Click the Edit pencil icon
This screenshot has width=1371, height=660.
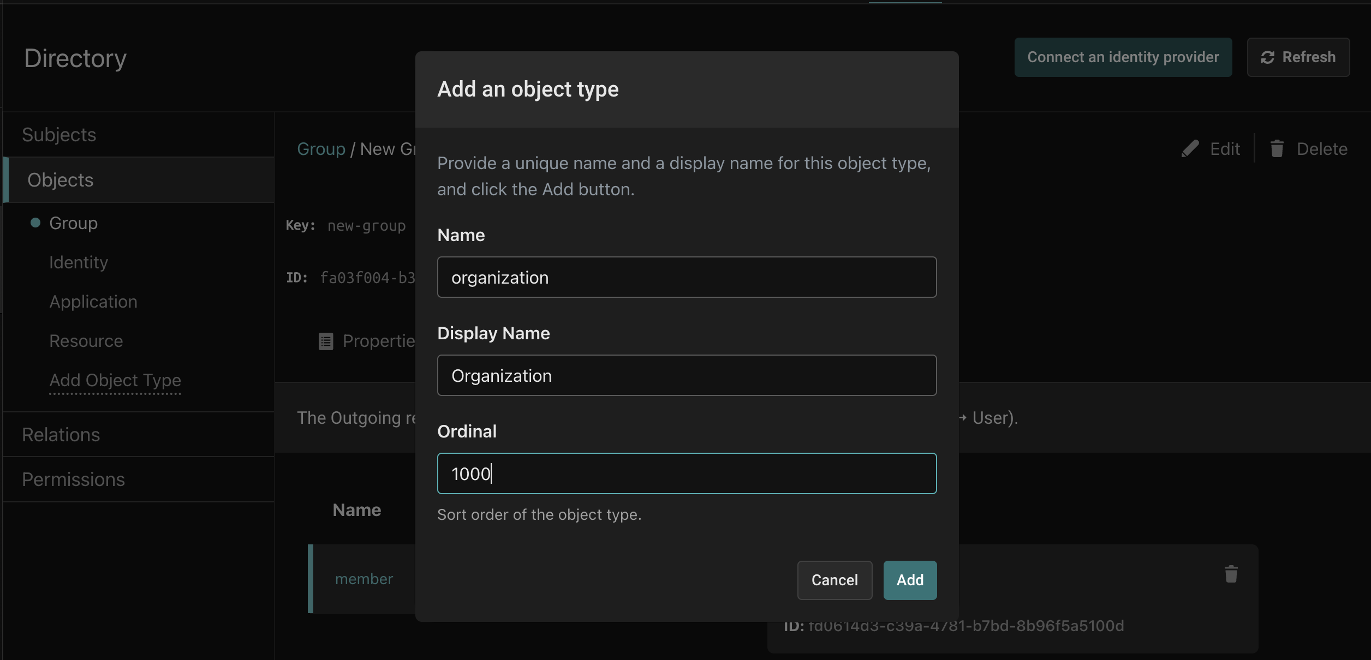[1190, 149]
